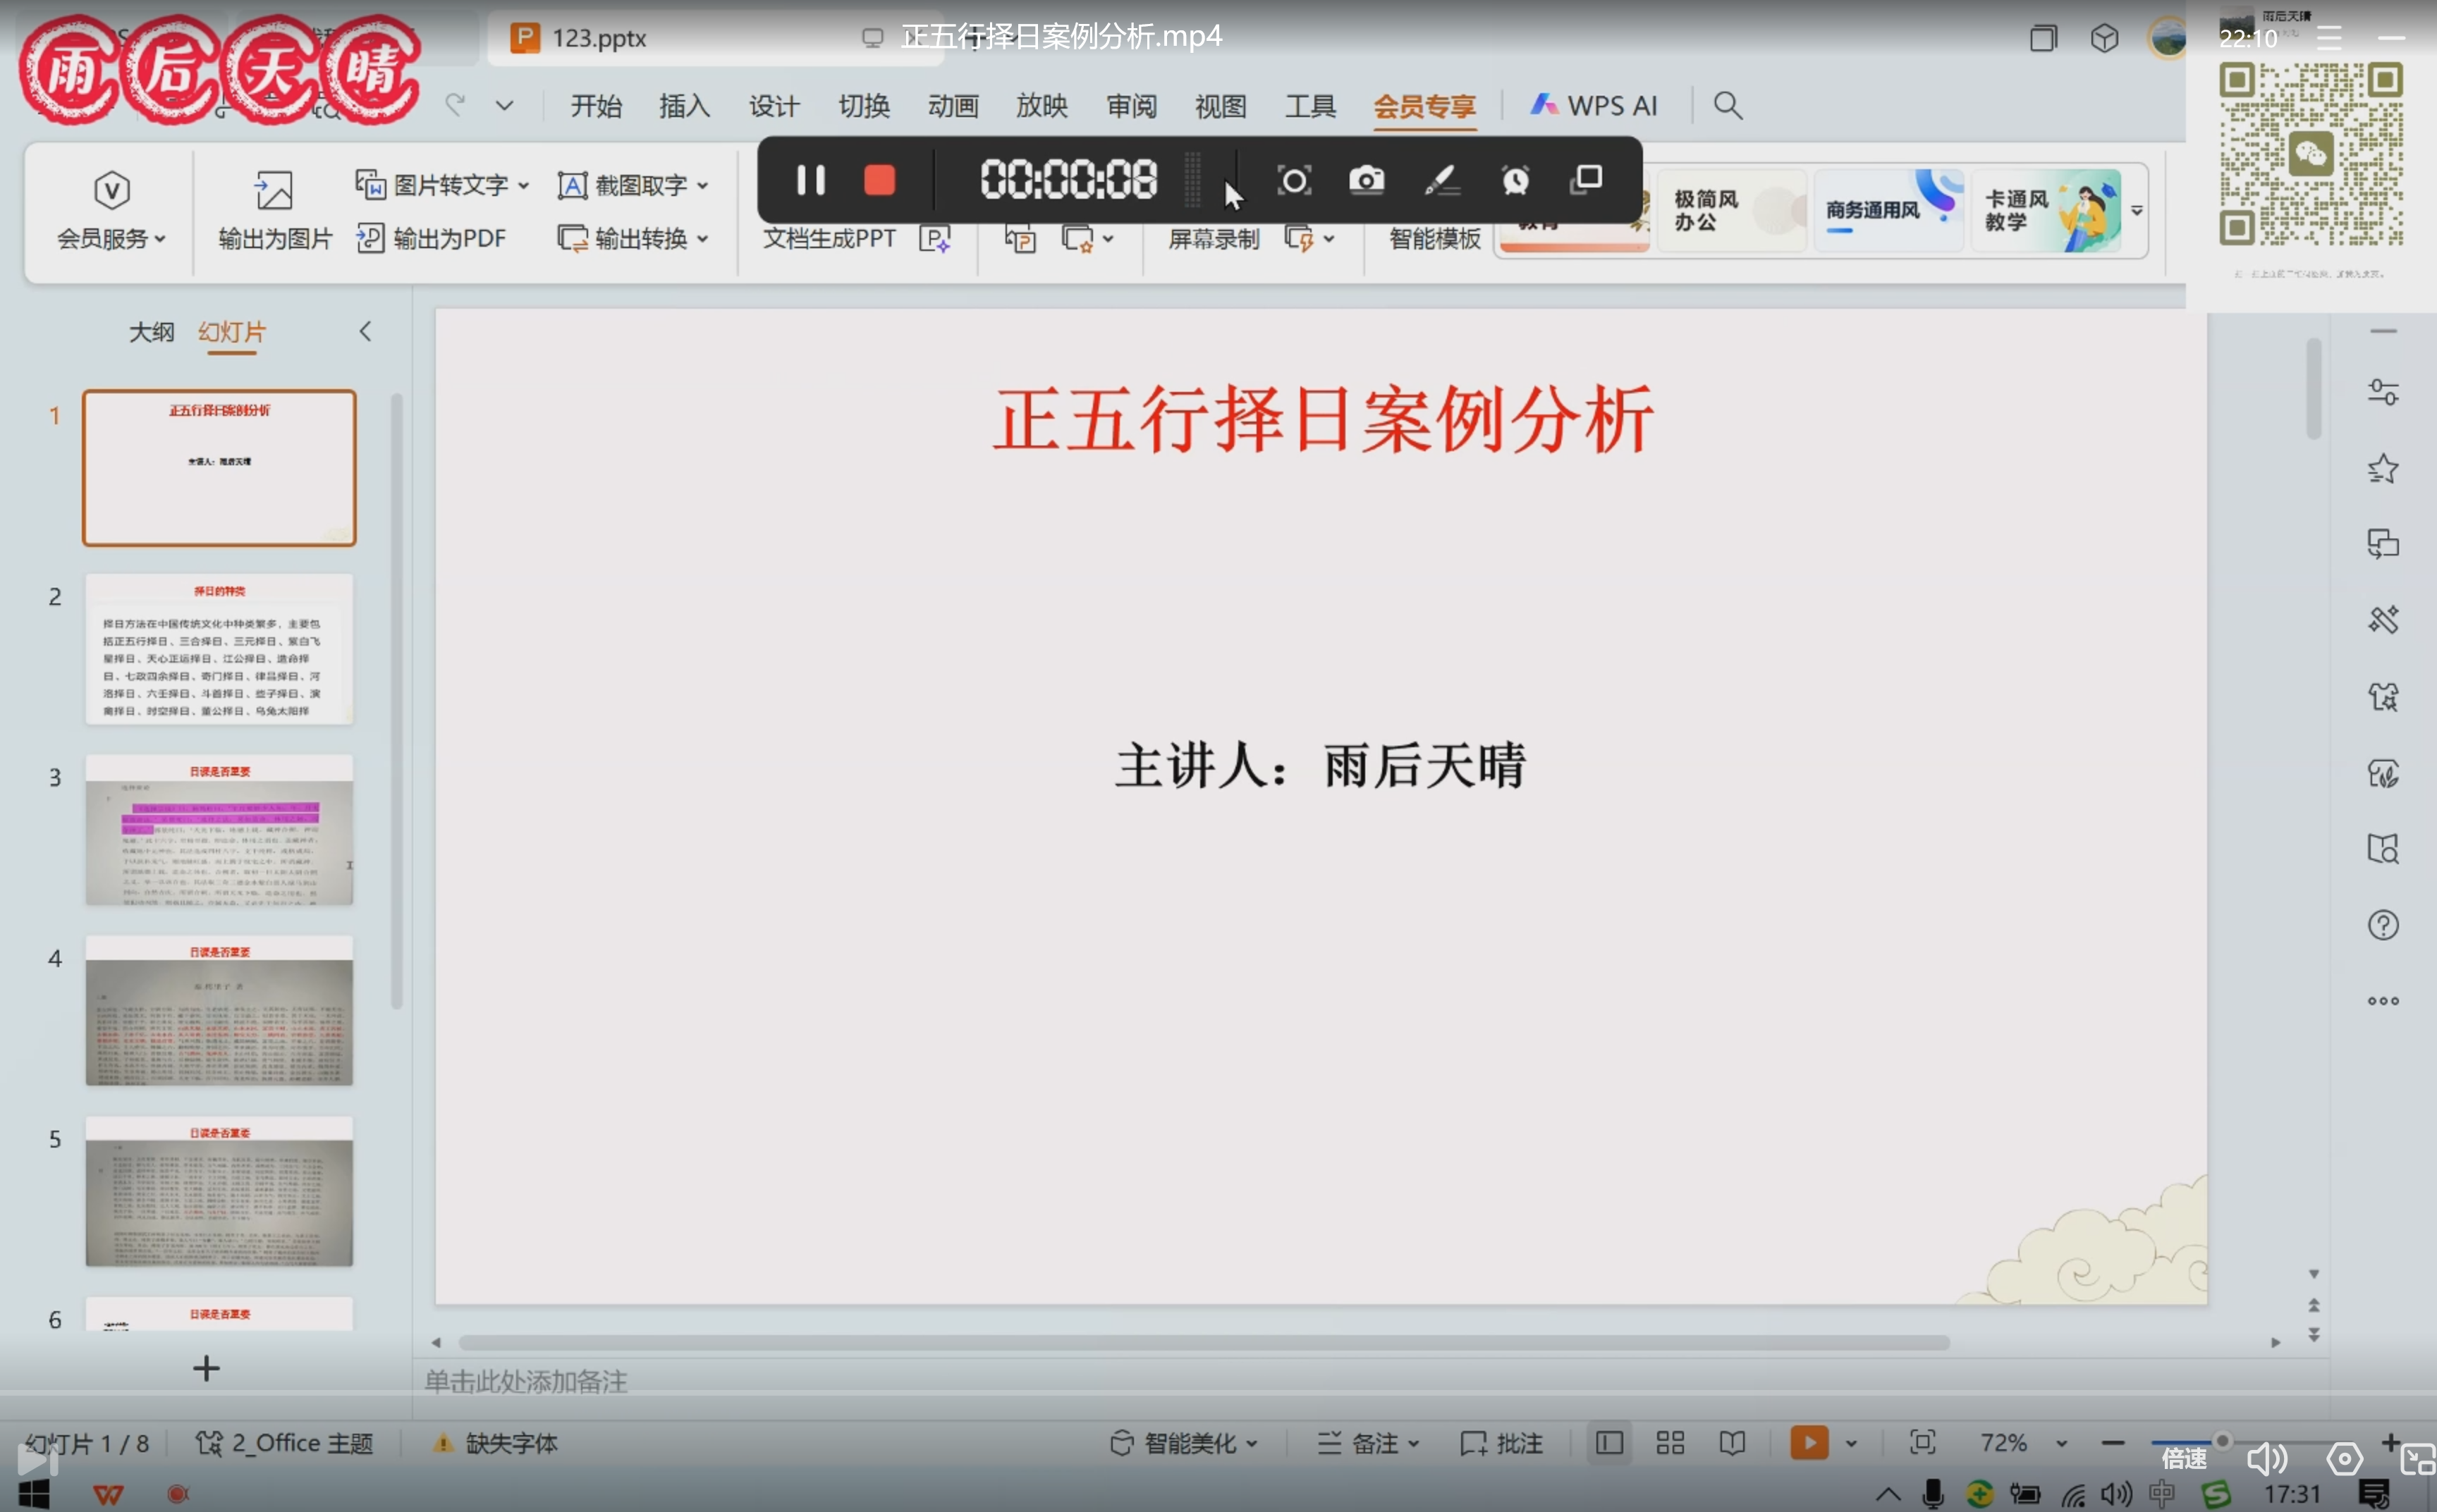Open the 视图 ribbon tab

click(1221, 106)
